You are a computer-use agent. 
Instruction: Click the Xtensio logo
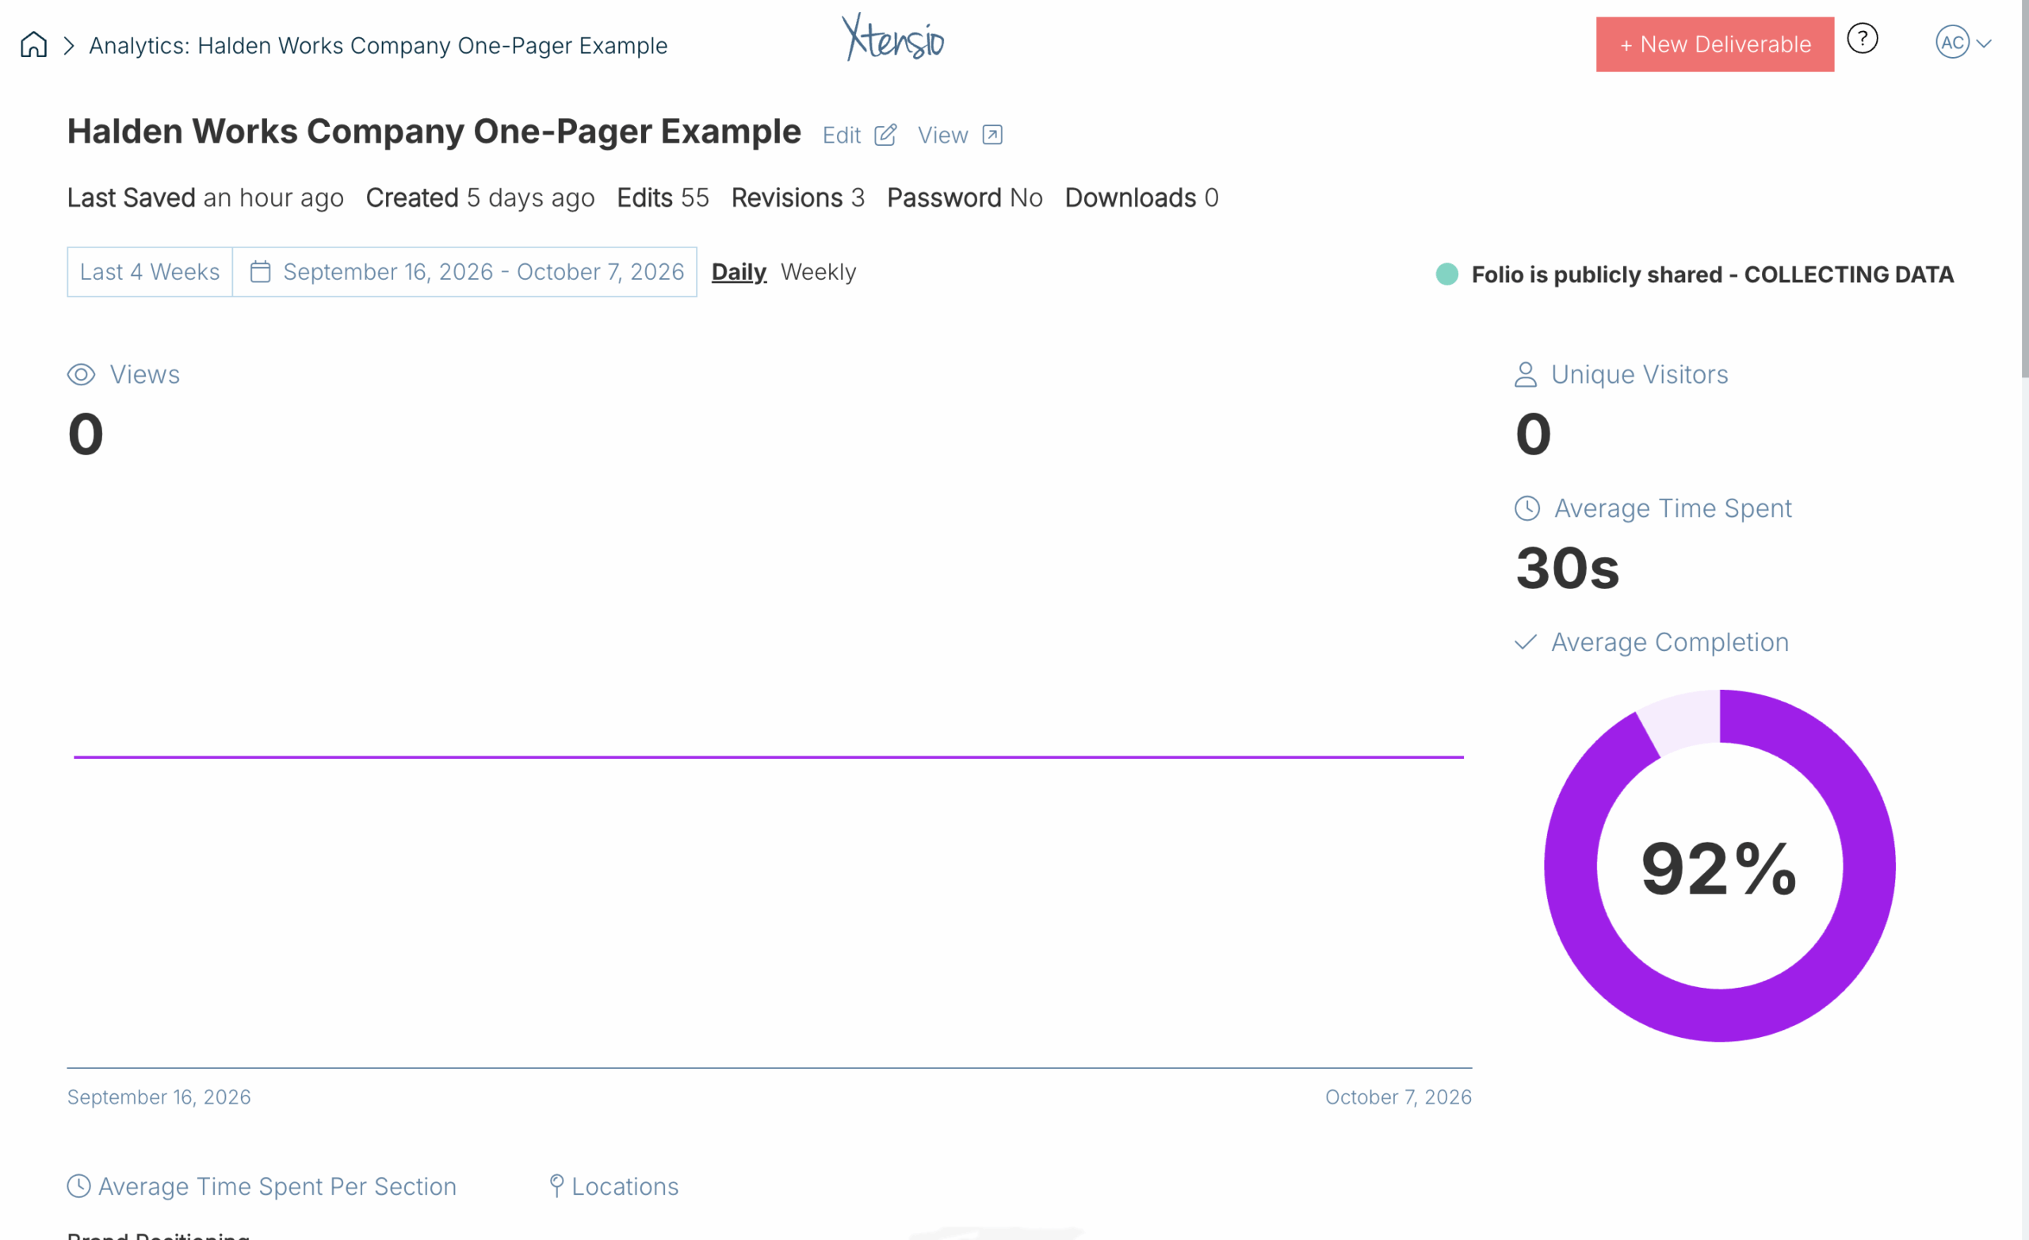(x=893, y=38)
